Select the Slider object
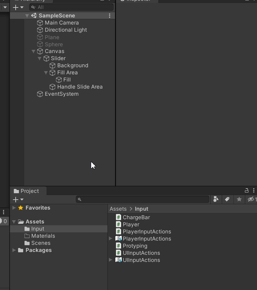The height and width of the screenshot is (290, 257). point(58,58)
